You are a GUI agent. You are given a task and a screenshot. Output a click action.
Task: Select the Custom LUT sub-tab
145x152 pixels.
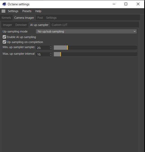(59, 25)
